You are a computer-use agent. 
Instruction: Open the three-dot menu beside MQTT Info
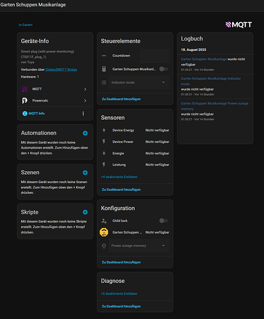coord(83,114)
